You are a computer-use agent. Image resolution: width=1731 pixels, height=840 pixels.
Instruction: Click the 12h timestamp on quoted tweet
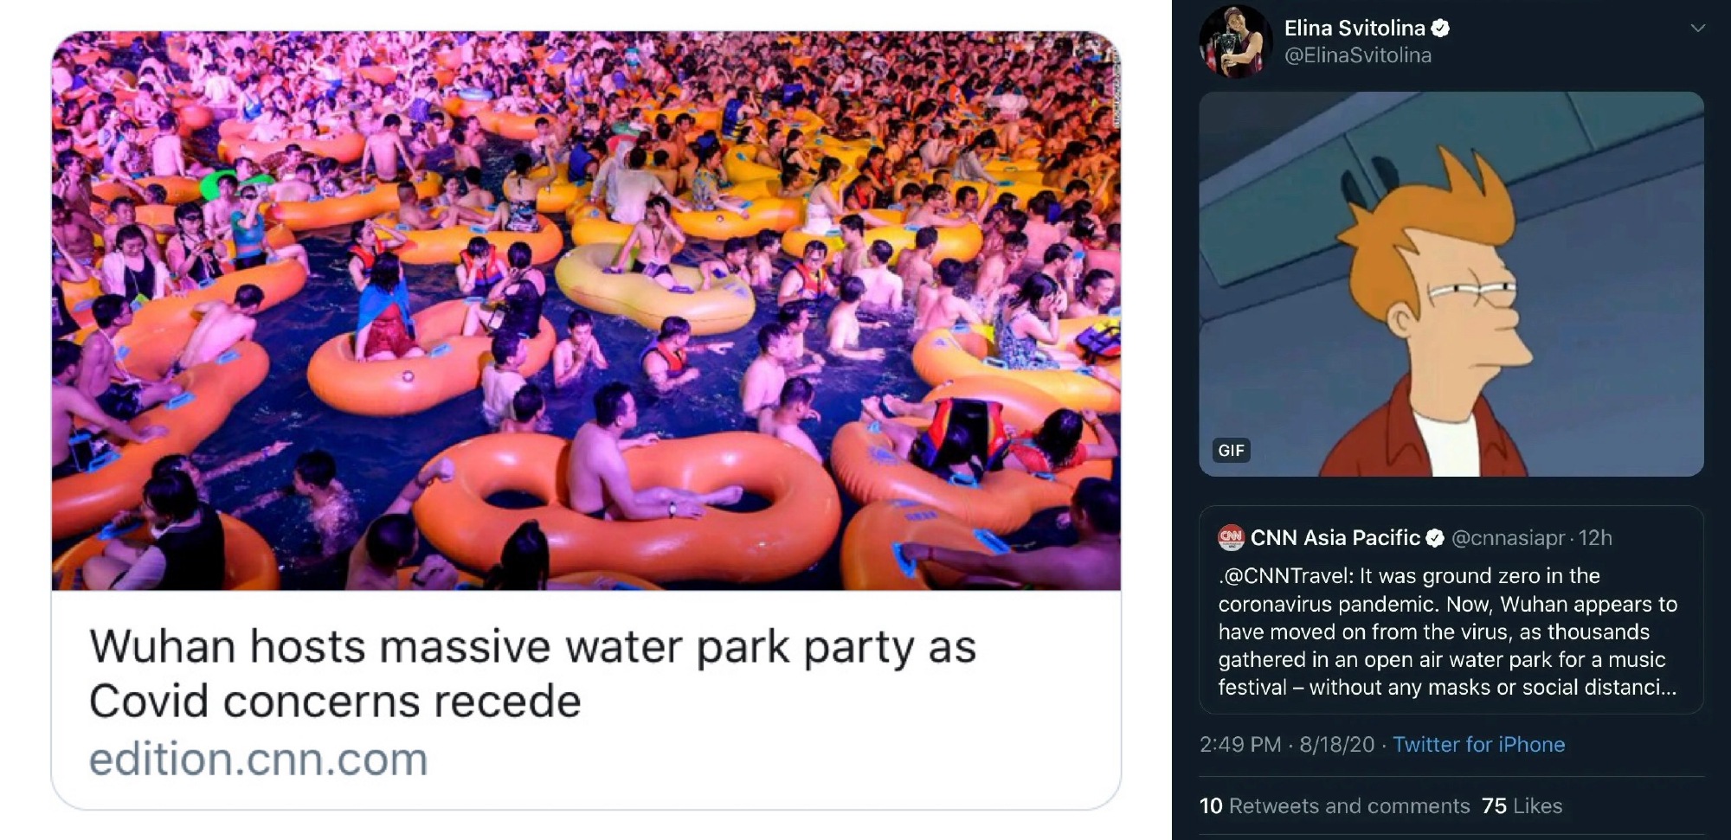[x=1595, y=538]
